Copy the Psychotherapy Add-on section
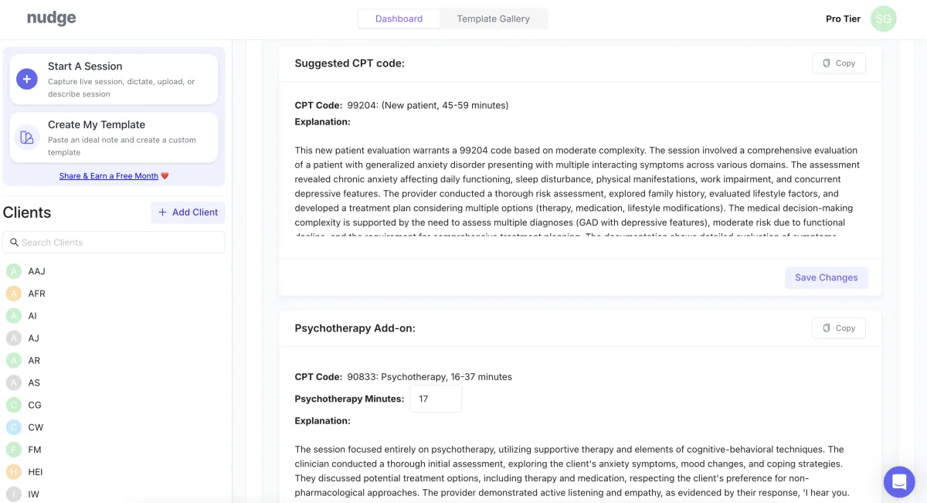Viewport: 927px width, 503px height. pos(838,328)
